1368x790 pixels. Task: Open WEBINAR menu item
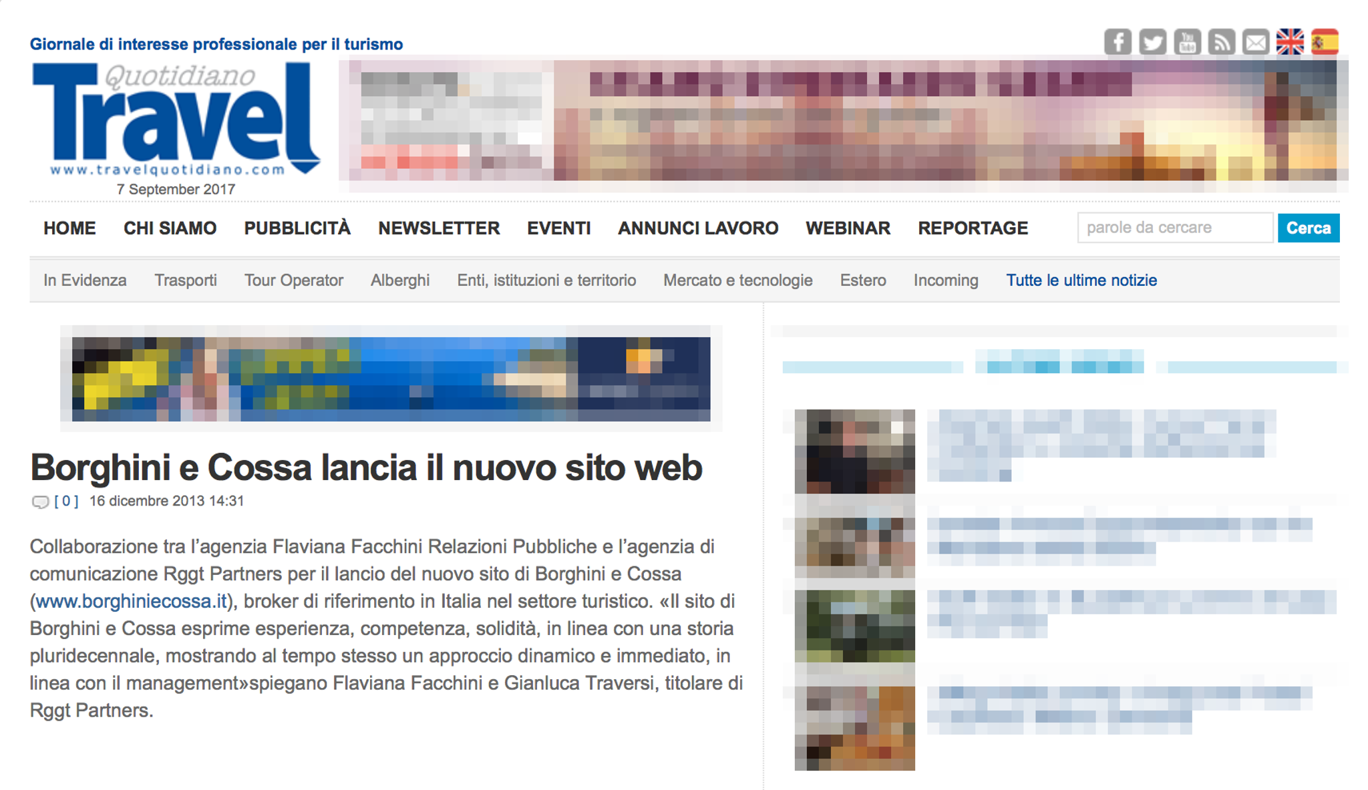tap(848, 228)
